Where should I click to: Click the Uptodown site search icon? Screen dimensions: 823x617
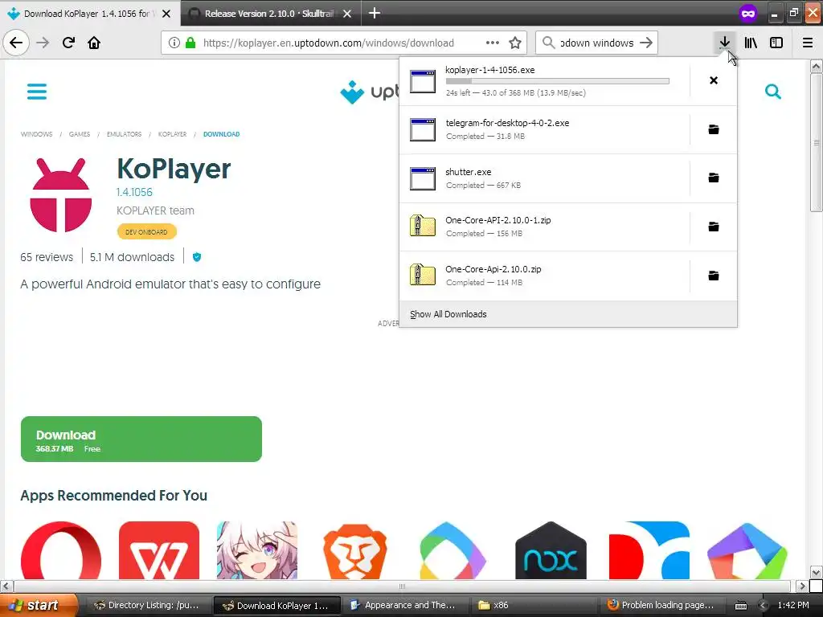[x=772, y=92]
